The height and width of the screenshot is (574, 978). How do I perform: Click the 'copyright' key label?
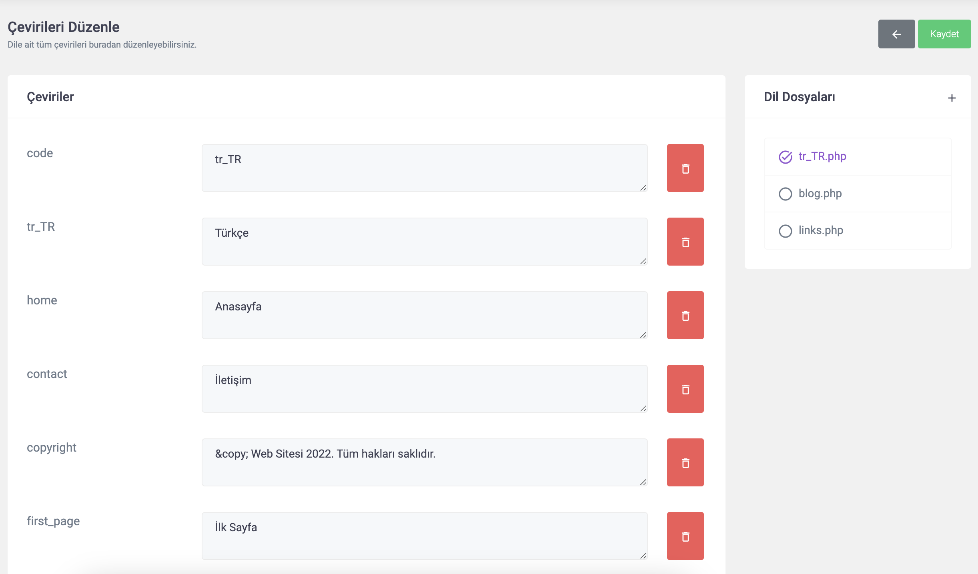tap(52, 448)
